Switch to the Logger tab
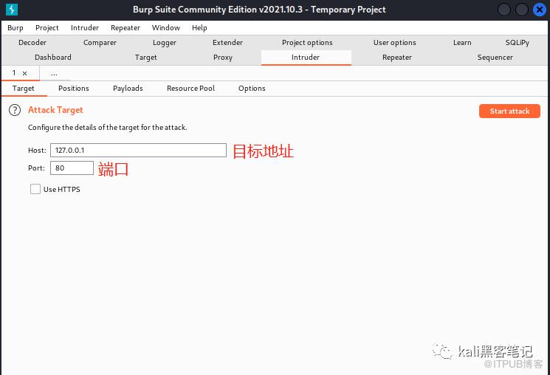This screenshot has width=550, height=375. [x=165, y=43]
